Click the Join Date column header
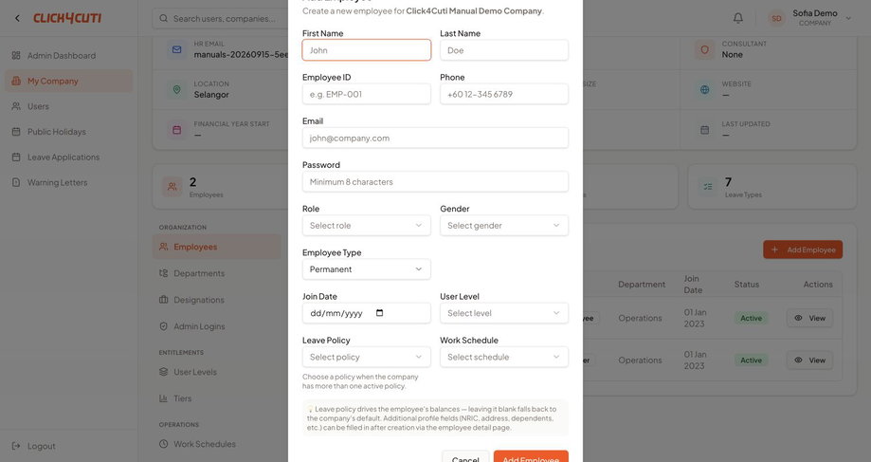This screenshot has width=871, height=462. (x=693, y=284)
